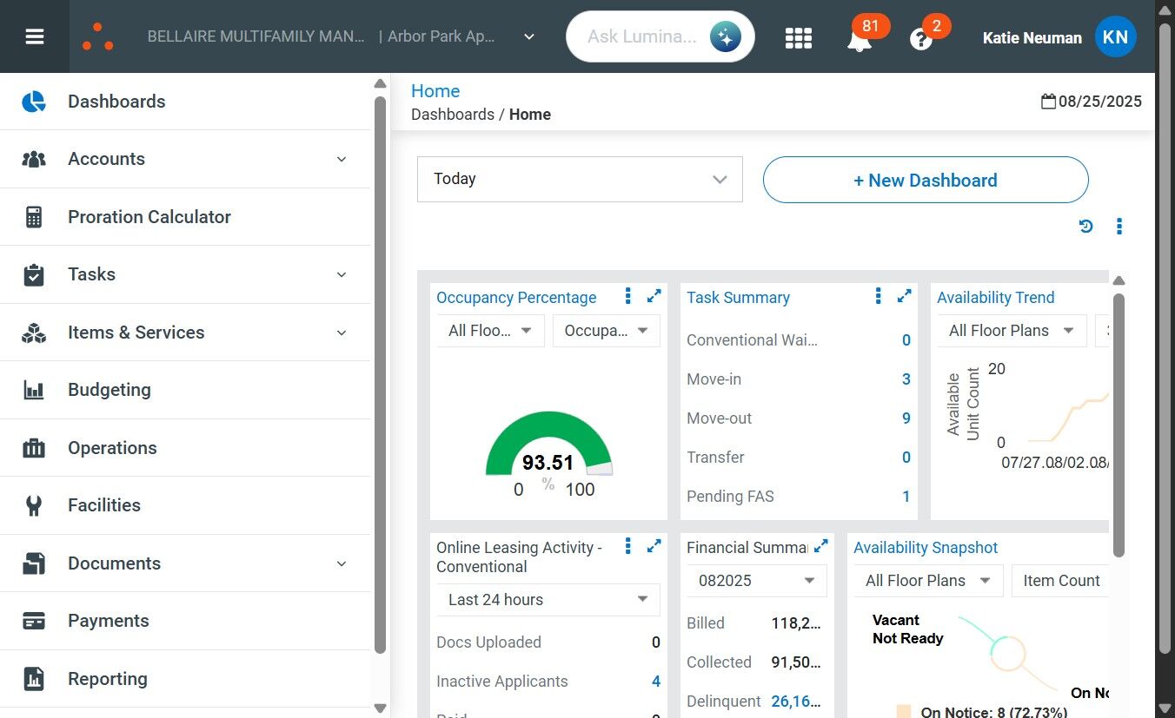Expand the Occupancy Percentage widget fullscreen

(654, 296)
